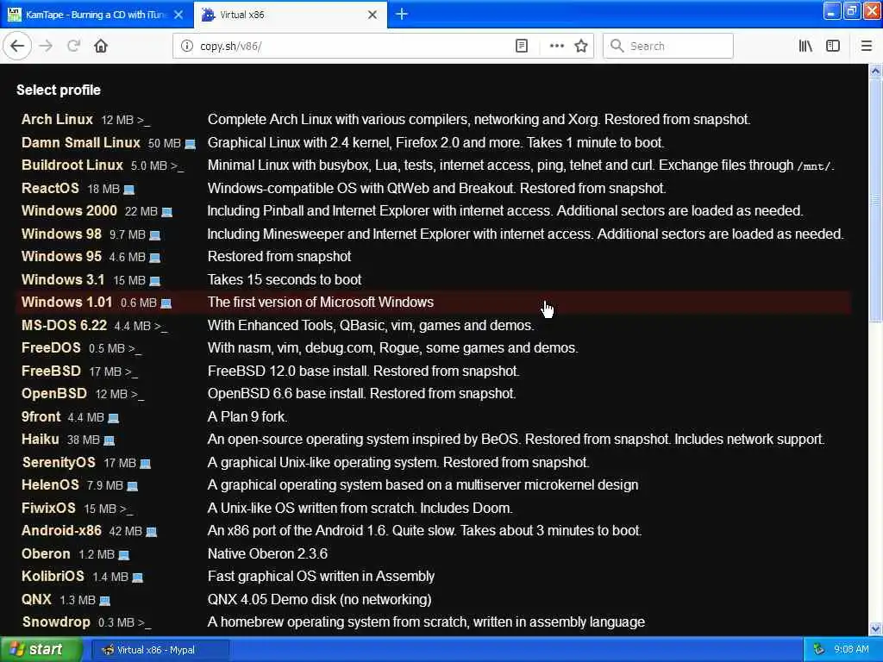The image size is (883, 662).
Task: Click the Forward navigation arrow
Action: click(47, 46)
